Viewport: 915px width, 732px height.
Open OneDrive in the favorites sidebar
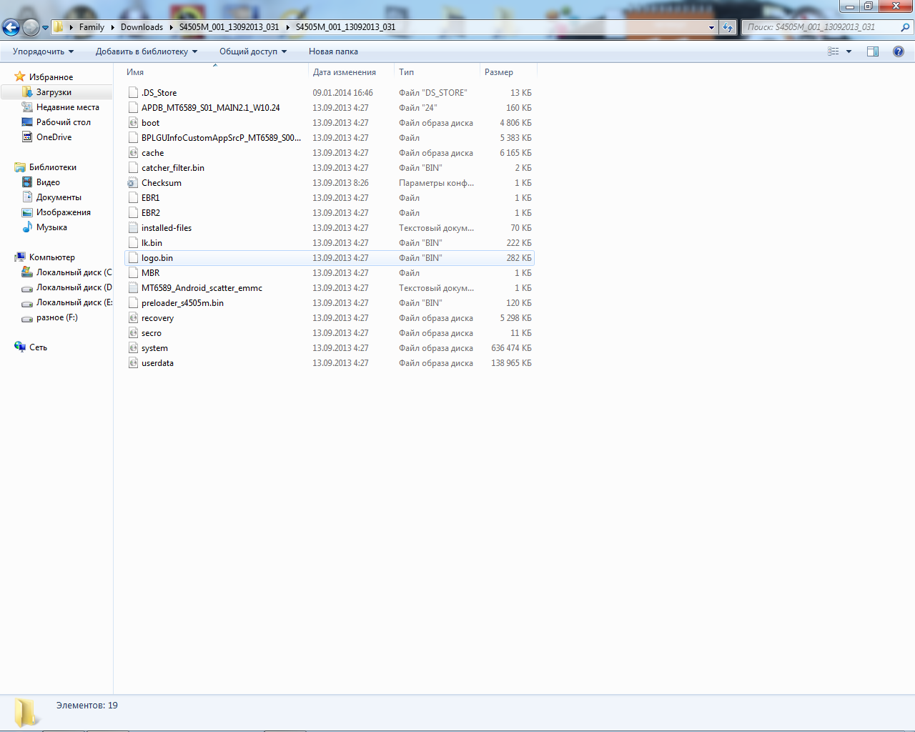54,137
